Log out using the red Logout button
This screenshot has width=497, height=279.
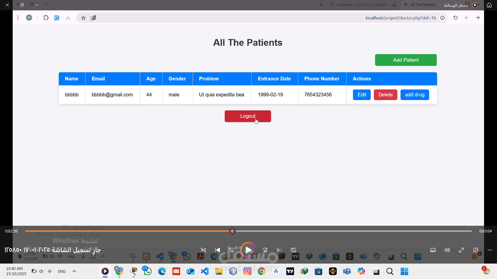[248, 116]
